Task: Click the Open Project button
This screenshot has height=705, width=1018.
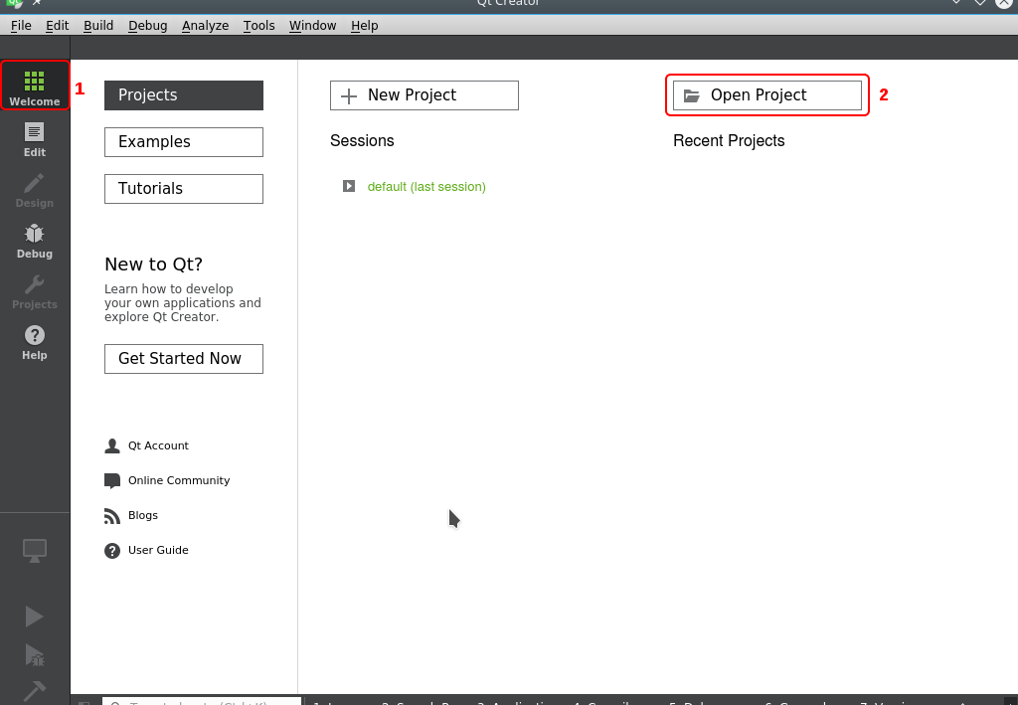Action: 767,95
